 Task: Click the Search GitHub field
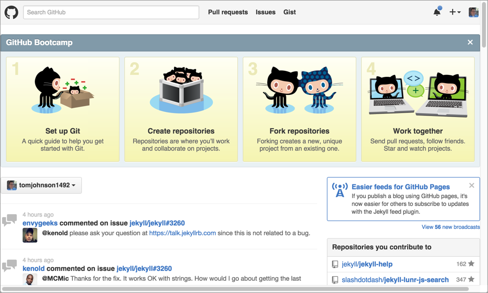[x=111, y=12]
